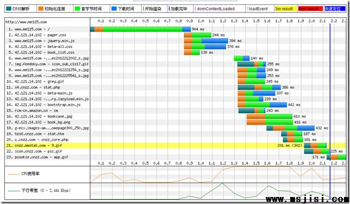Click the CPU使用率 chart legend

[23, 174]
